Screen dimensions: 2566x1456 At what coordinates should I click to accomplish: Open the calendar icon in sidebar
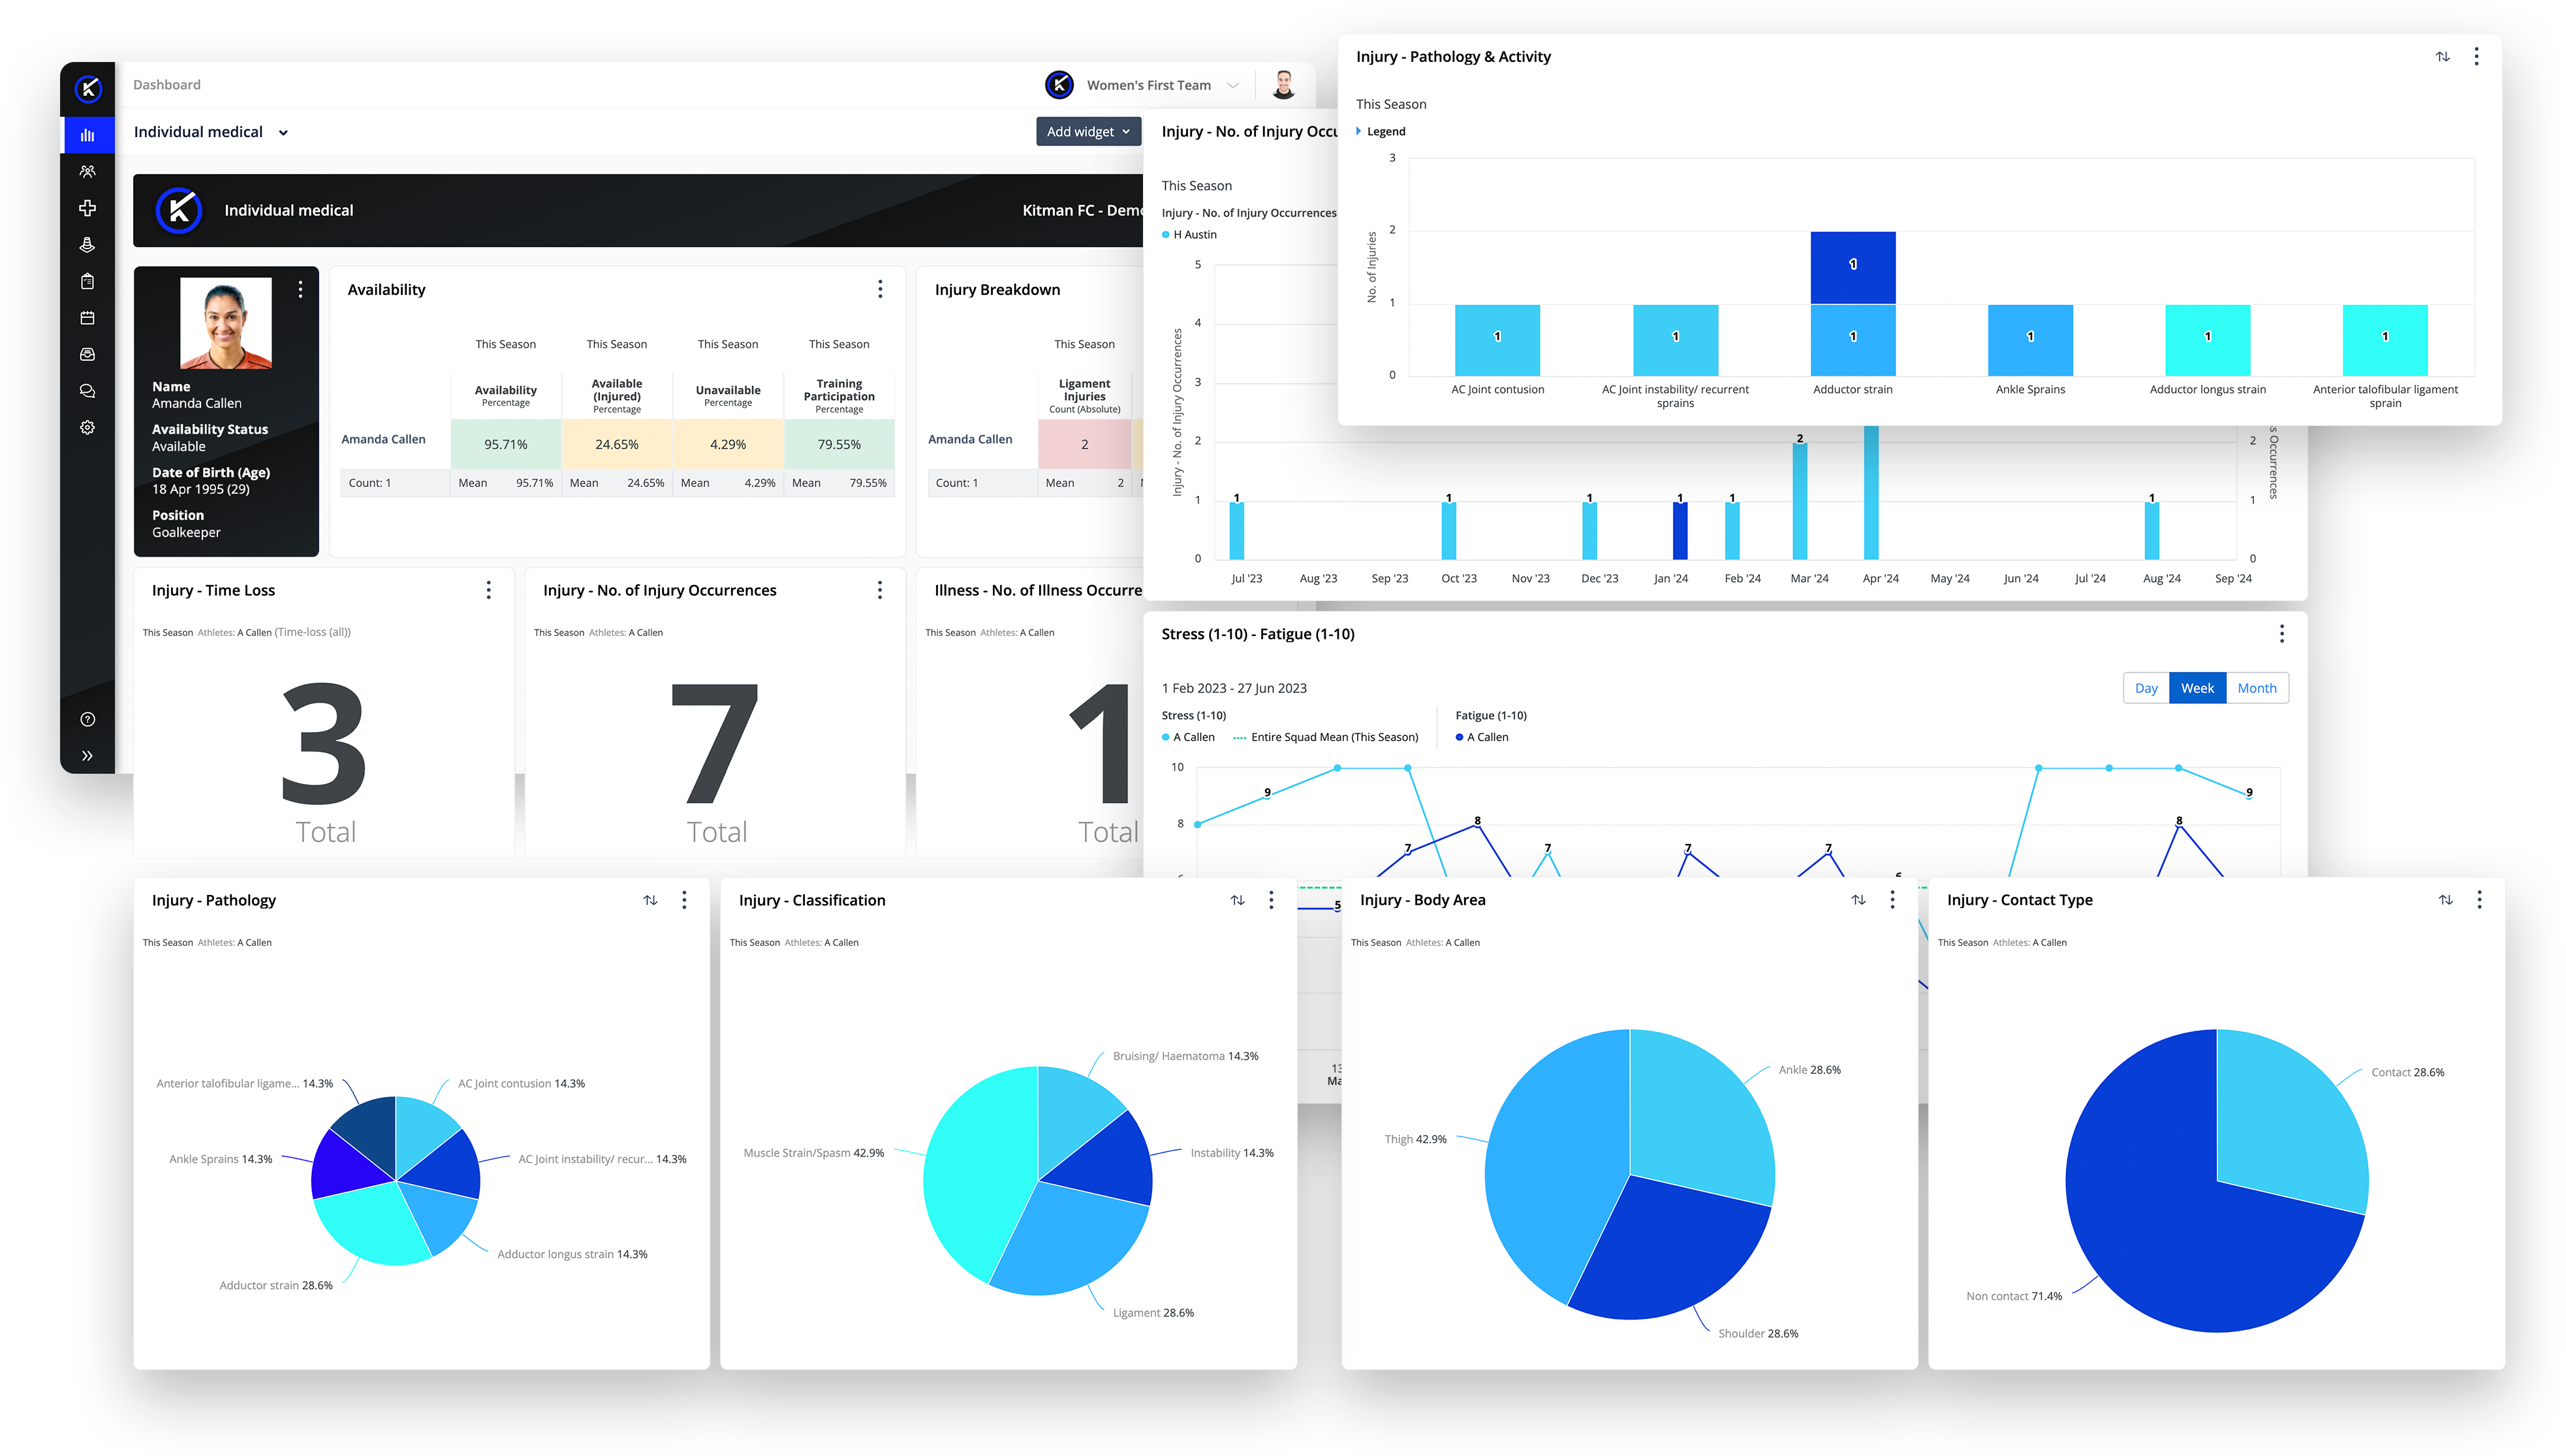click(x=87, y=318)
